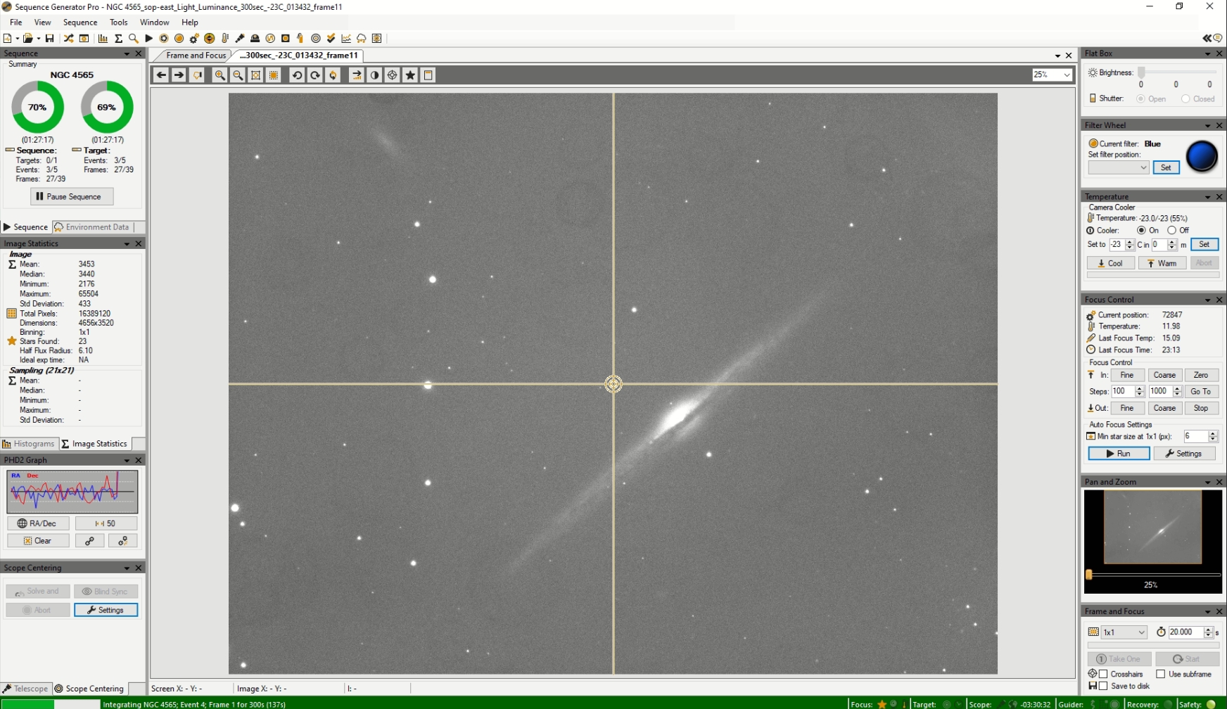Run the sequence with the play icon
This screenshot has width=1227, height=709.
pos(148,39)
